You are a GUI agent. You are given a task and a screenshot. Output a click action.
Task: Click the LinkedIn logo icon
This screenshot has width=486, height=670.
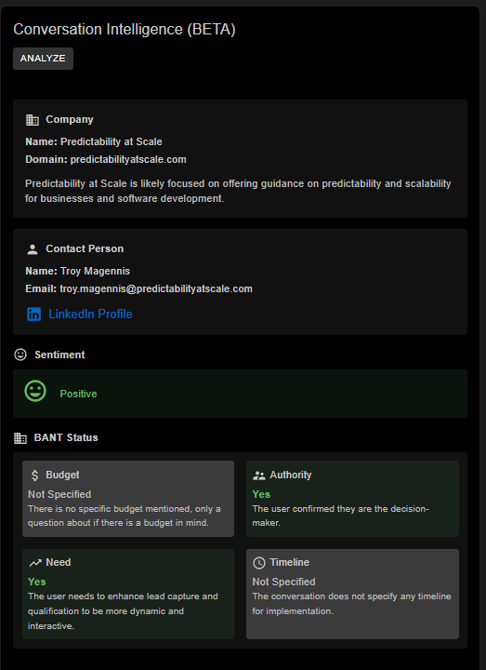tap(33, 315)
